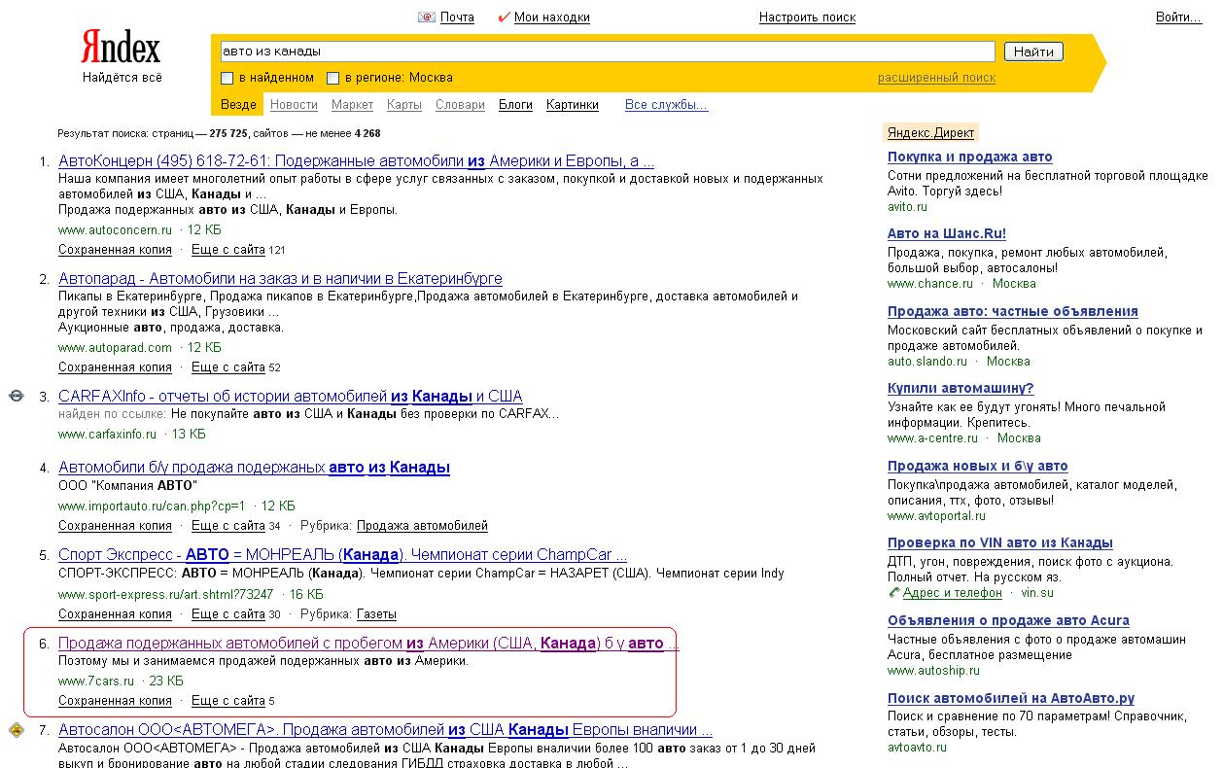Click the Яндекс.Директ label
The image size is (1223, 768).
(x=929, y=133)
